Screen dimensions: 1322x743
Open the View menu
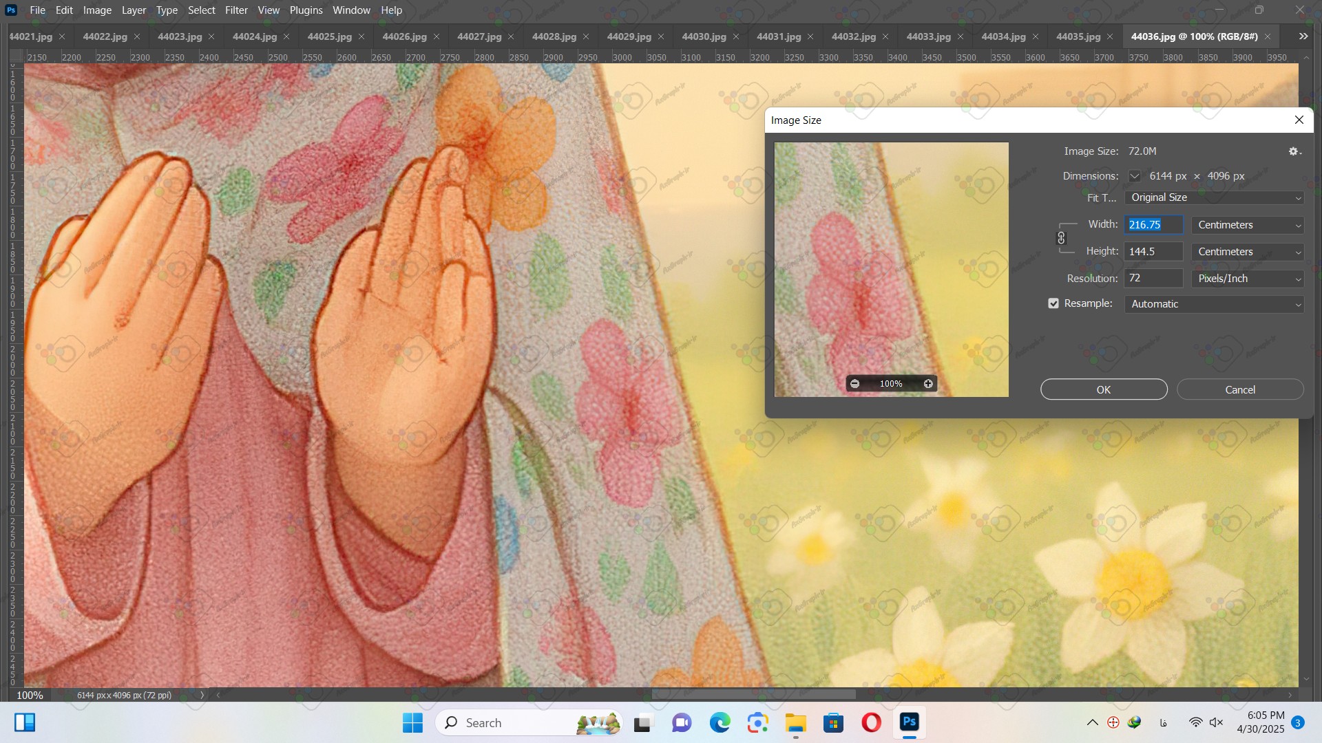point(269,10)
